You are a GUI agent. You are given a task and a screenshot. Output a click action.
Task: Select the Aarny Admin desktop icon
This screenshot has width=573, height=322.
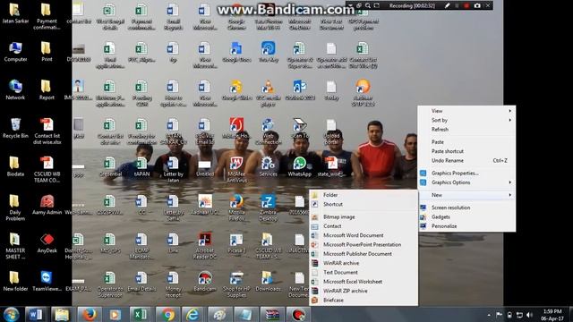tap(47, 205)
